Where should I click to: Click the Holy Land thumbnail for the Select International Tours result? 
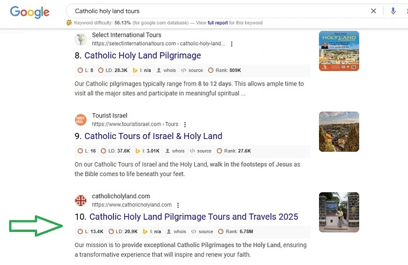[x=339, y=51]
